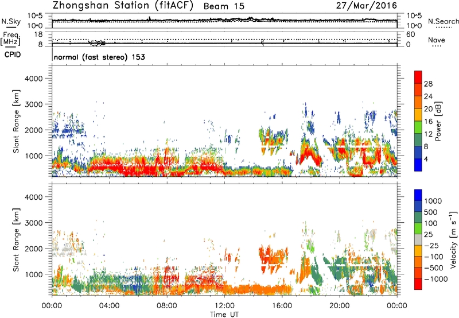Click the blue bottom segment of Power colorbar
The height and width of the screenshot is (318, 459).
[418, 165]
